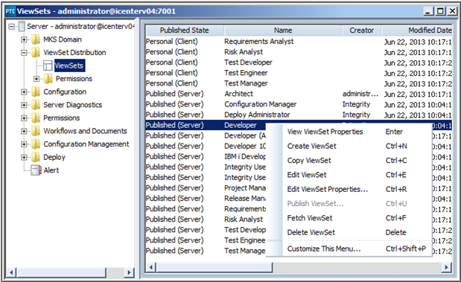Click the Alert icon in the tree
This screenshot has height=282, width=461.
click(x=36, y=170)
